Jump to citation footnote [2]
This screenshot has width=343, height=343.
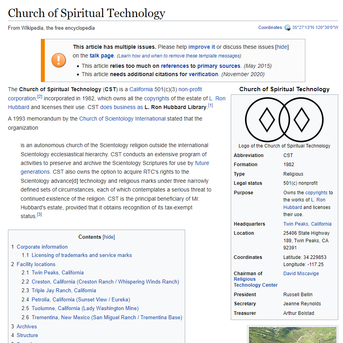tap(40, 96)
